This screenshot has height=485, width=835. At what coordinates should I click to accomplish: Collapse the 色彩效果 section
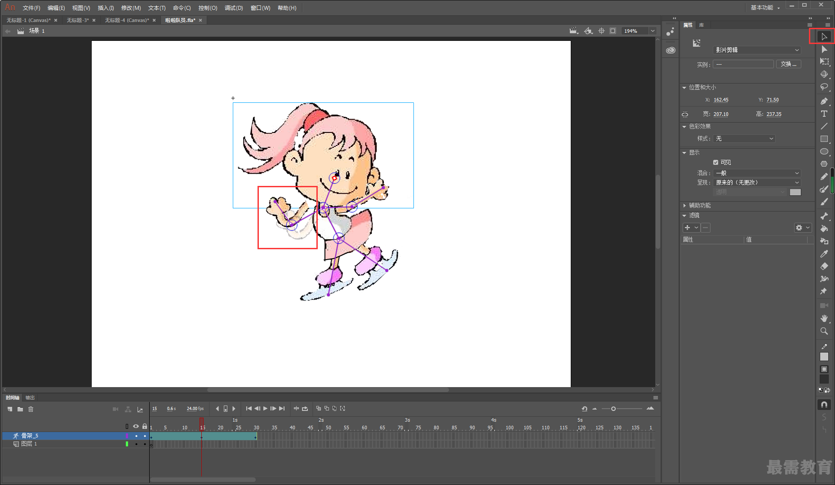coord(684,127)
